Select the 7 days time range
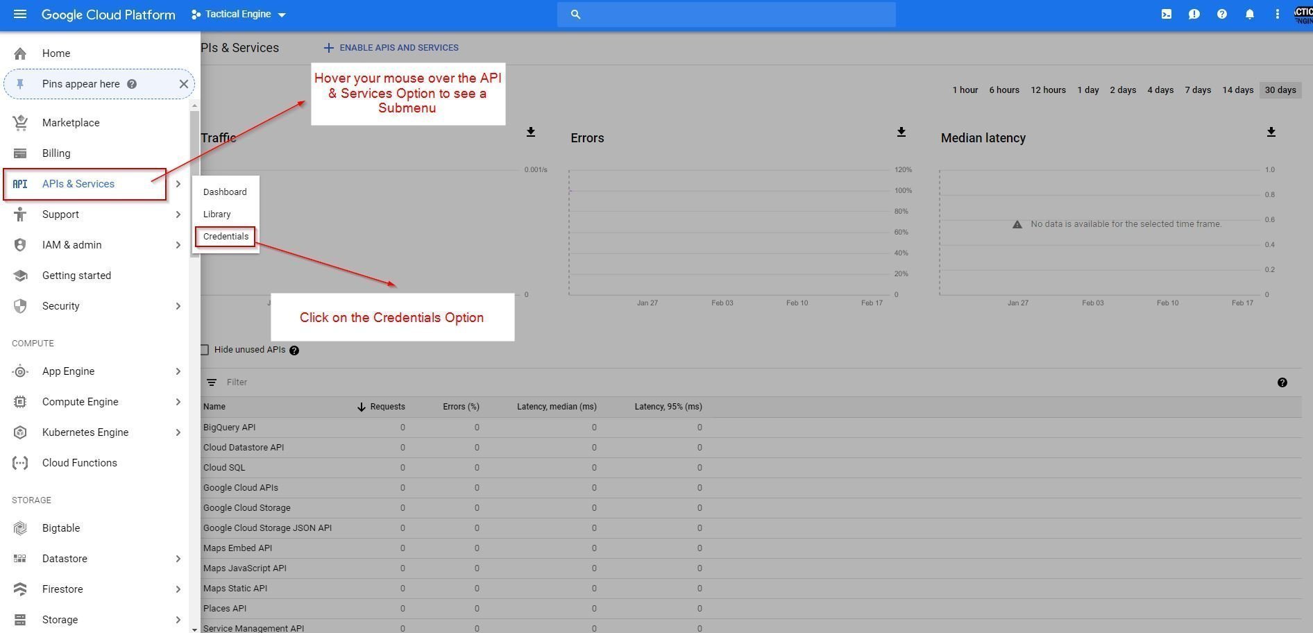This screenshot has height=633, width=1313. click(x=1198, y=90)
